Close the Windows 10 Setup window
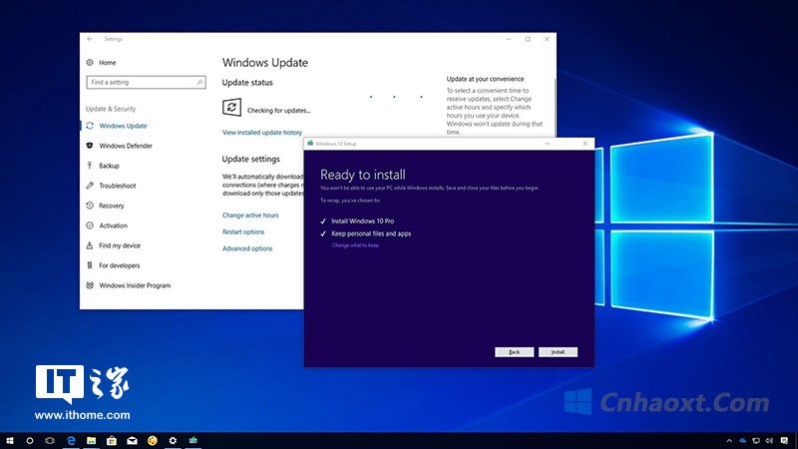Screen dimensions: 798x449 pyautogui.click(x=586, y=144)
